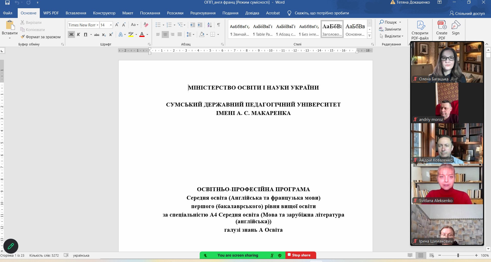The height and width of the screenshot is (262, 491).
Task: Click the Format Painter brush icon
Action: click(x=23, y=37)
